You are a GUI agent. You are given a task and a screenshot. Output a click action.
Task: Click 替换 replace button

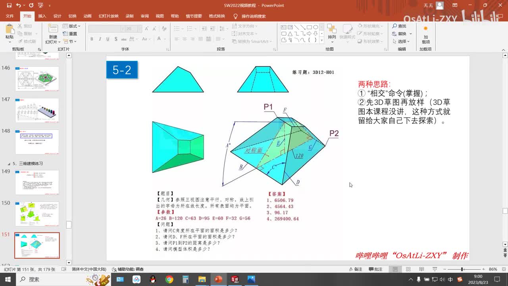click(x=402, y=34)
